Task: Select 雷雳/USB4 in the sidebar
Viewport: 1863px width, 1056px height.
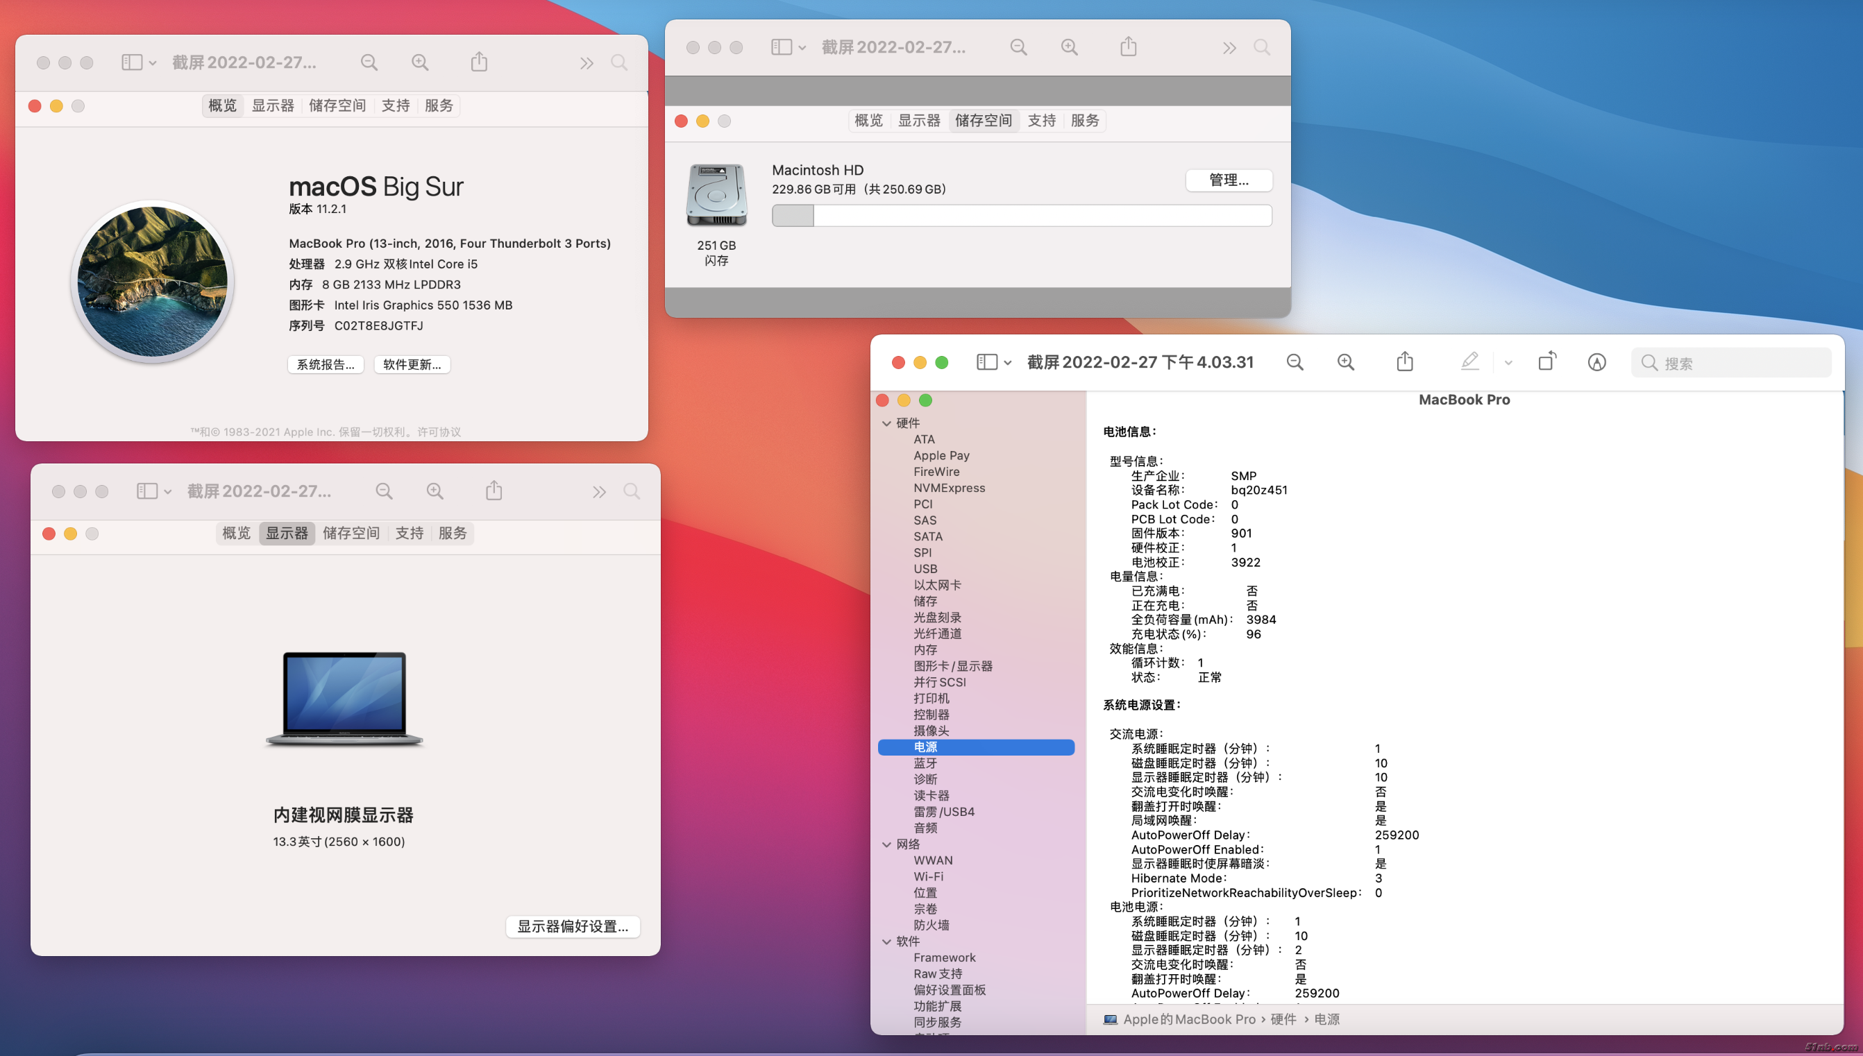Action: point(944,812)
